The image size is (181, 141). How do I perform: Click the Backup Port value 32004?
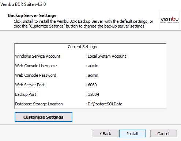(x=94, y=94)
